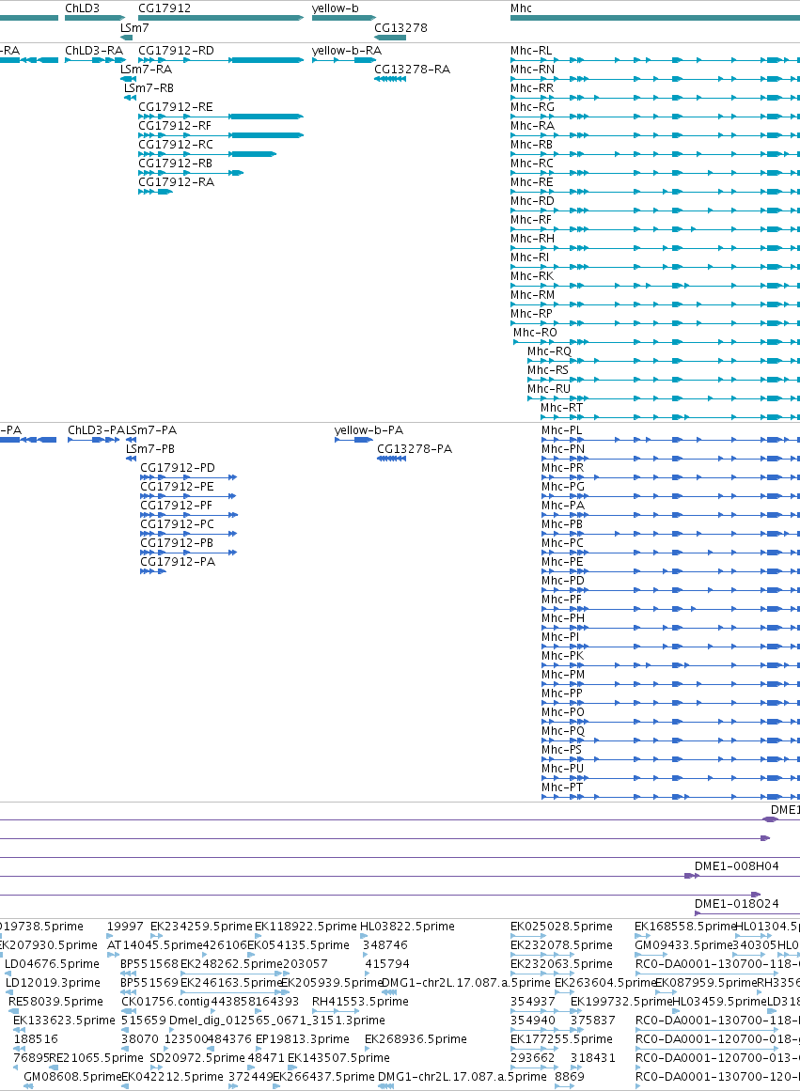Screen dimensions: 800x1091
Task: Click the CG13278-PA protein label
Action: pos(415,449)
